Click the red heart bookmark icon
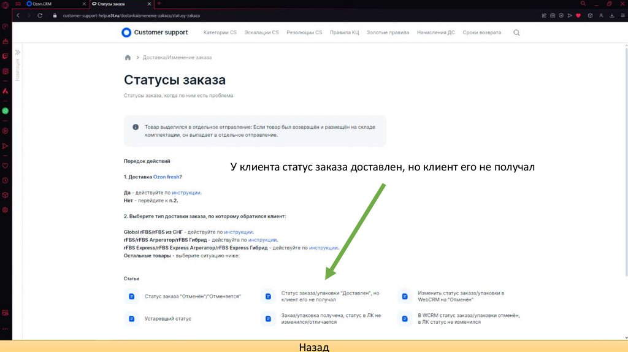This screenshot has width=628, height=352. tap(578, 15)
